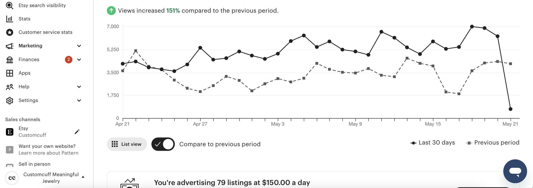Screen dimensions: 533x188
Task: Click the Etsy search visibility magnifier icon
Action: coord(10,5)
